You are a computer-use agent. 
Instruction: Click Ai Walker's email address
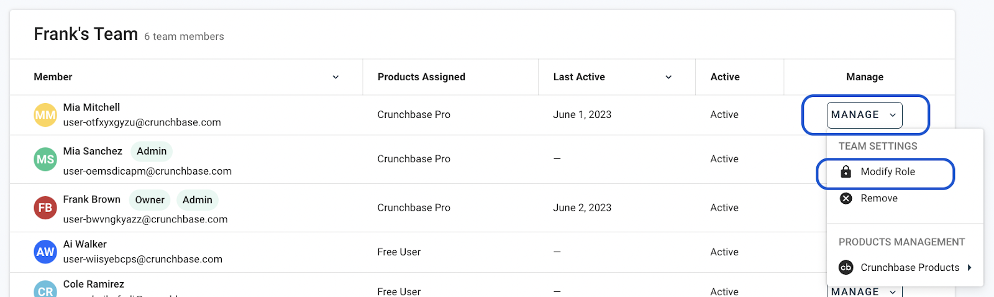click(143, 259)
